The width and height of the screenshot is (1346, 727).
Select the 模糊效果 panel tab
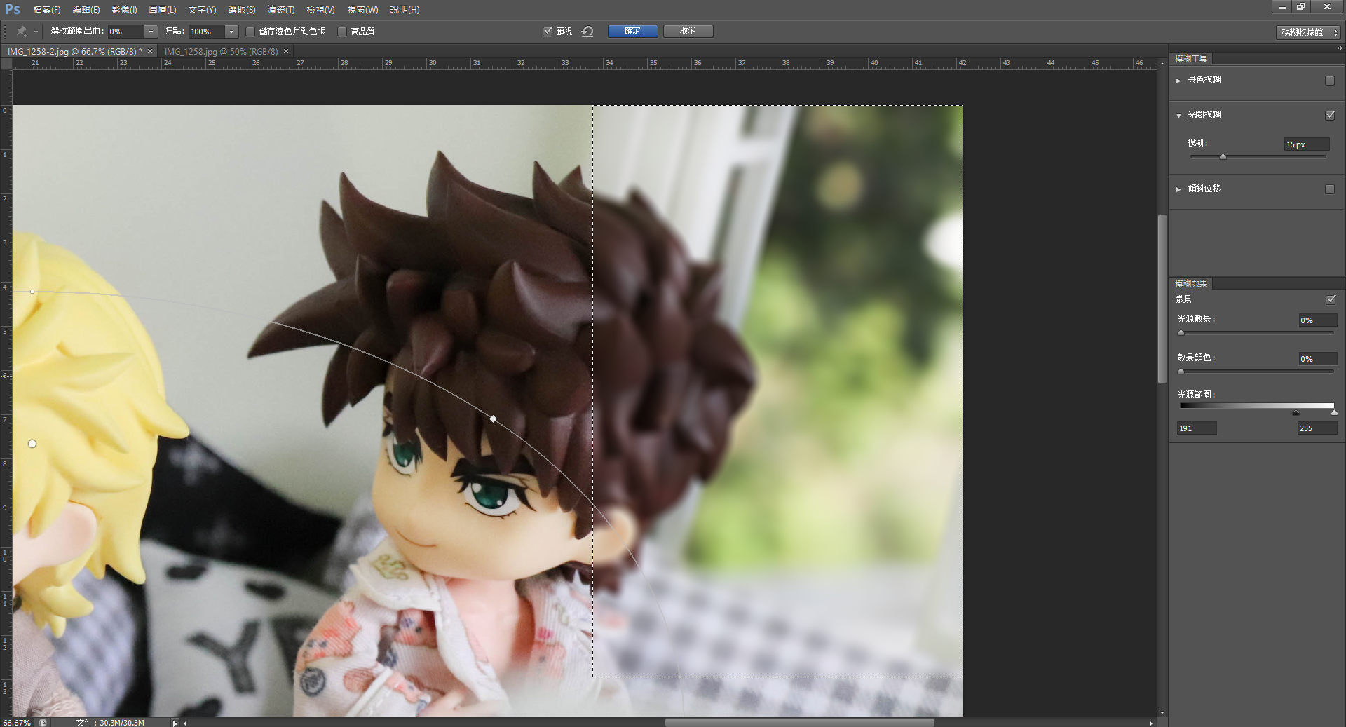tap(1191, 284)
